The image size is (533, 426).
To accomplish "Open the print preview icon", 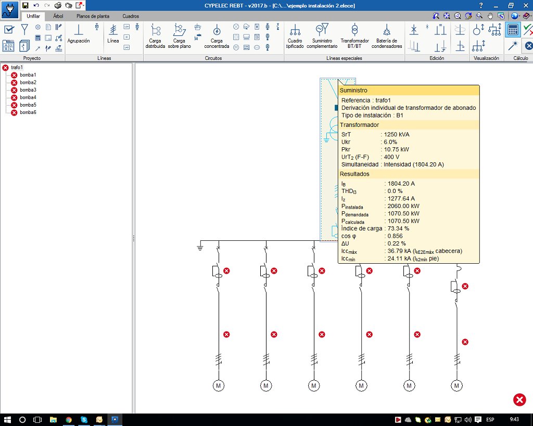I will point(69,5).
